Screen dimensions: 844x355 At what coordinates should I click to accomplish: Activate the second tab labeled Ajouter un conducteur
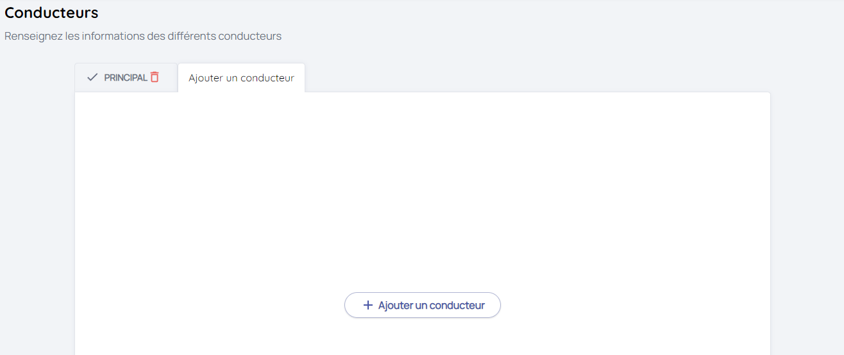241,78
